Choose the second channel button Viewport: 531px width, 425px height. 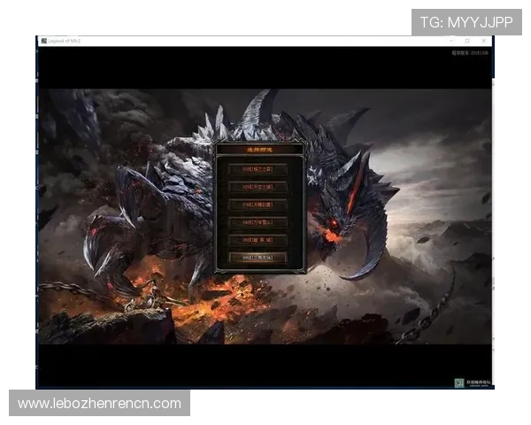tap(258, 187)
